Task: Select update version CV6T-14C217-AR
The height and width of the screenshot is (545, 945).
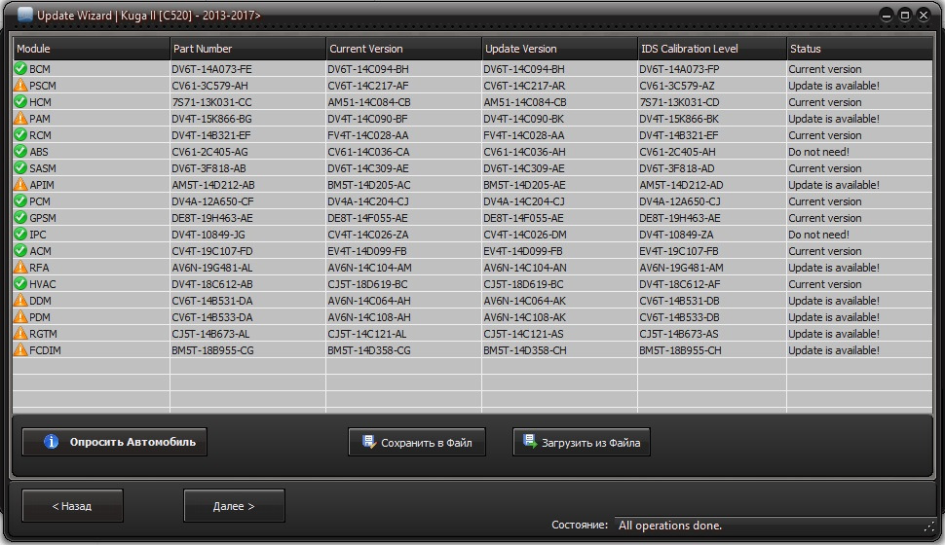Action: point(524,86)
